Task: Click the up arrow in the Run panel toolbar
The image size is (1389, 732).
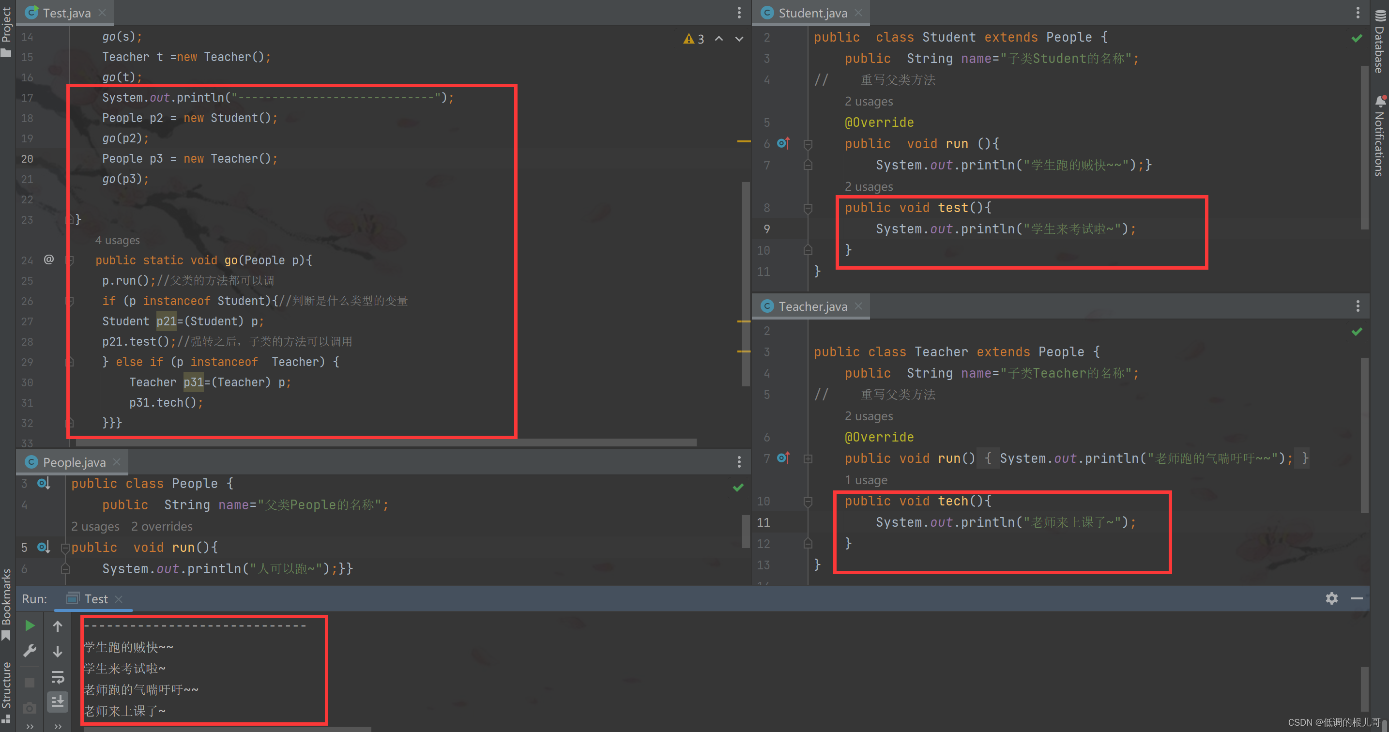Action: coord(58,626)
